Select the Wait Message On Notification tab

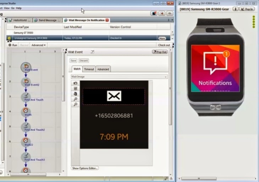coord(86,20)
